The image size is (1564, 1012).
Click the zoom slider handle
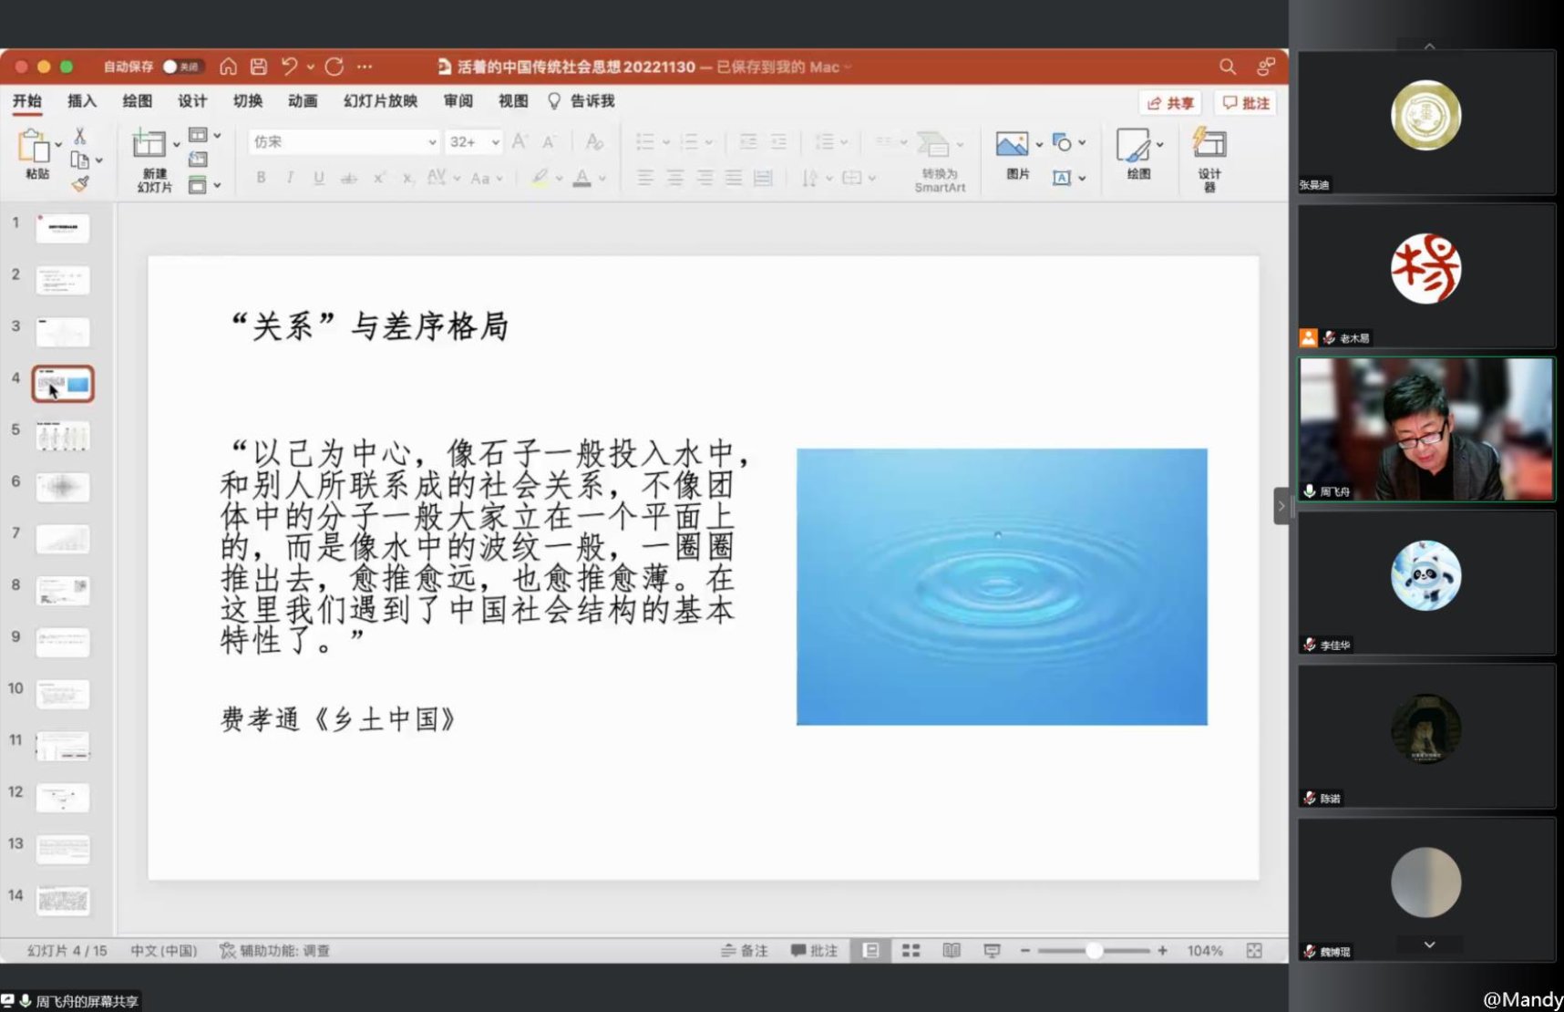pyautogui.click(x=1094, y=951)
